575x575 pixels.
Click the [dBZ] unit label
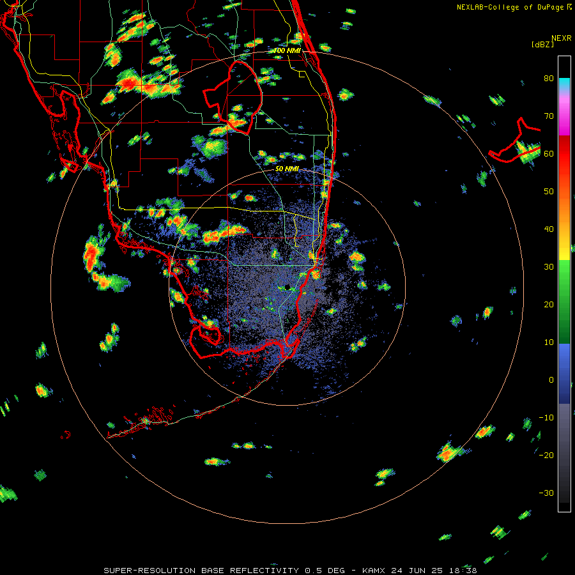click(x=542, y=45)
